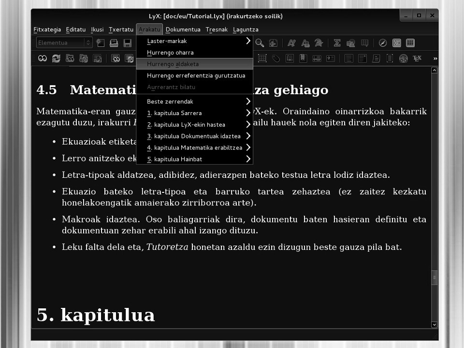
Task: Click the vertical scrollbar thumb
Action: [x=434, y=277]
